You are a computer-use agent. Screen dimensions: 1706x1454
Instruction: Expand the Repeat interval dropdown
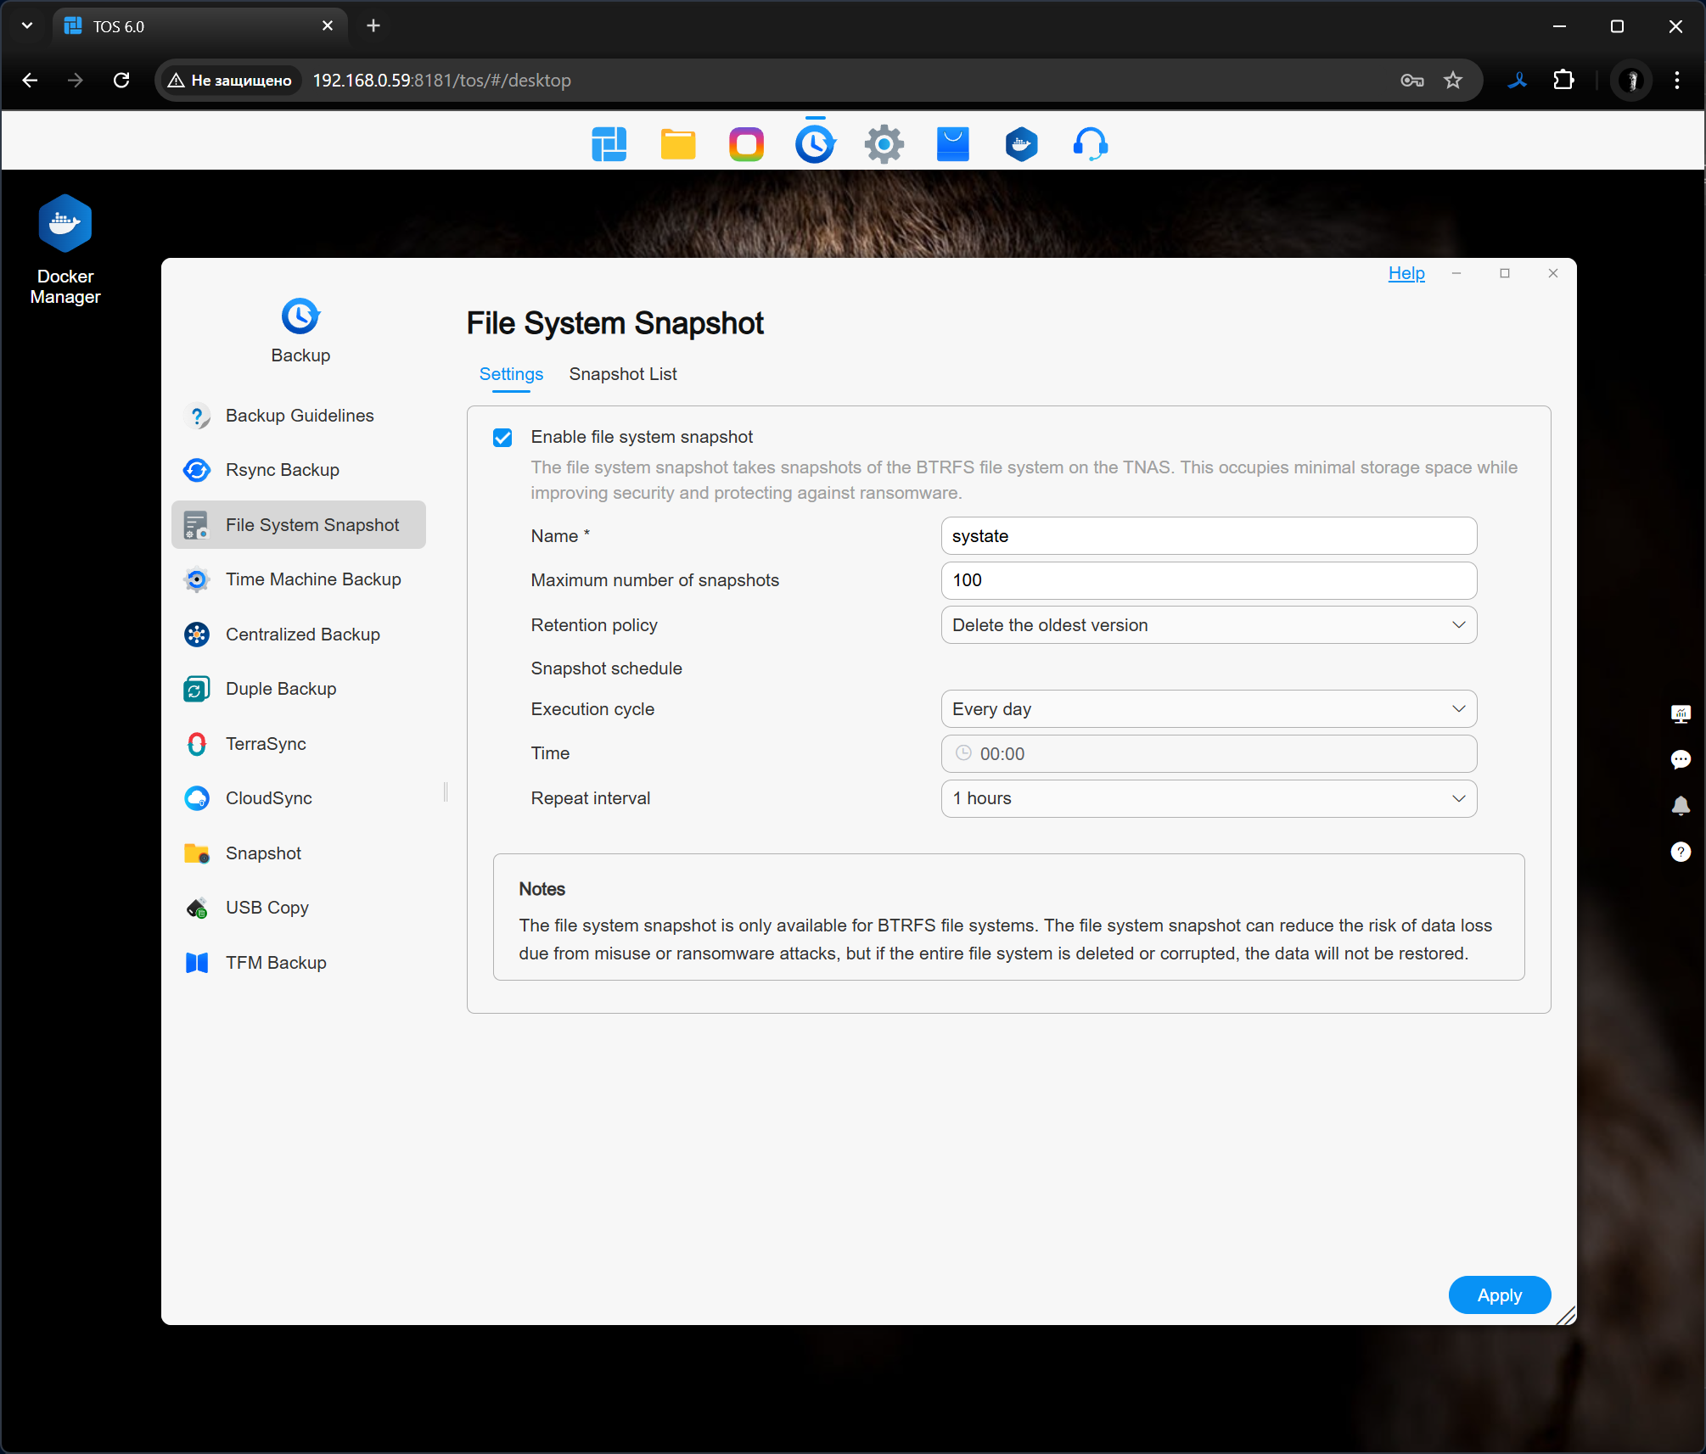tap(1208, 798)
